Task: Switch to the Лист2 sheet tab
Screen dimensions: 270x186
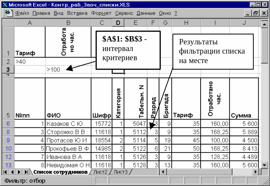Action: 100,172
